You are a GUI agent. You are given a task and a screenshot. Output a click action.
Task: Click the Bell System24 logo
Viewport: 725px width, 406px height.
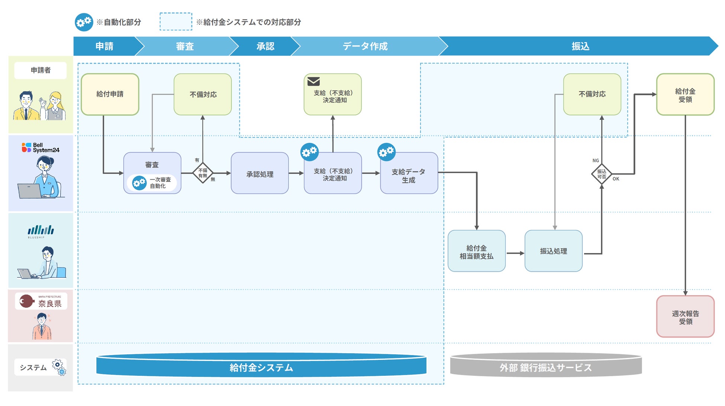tap(41, 148)
